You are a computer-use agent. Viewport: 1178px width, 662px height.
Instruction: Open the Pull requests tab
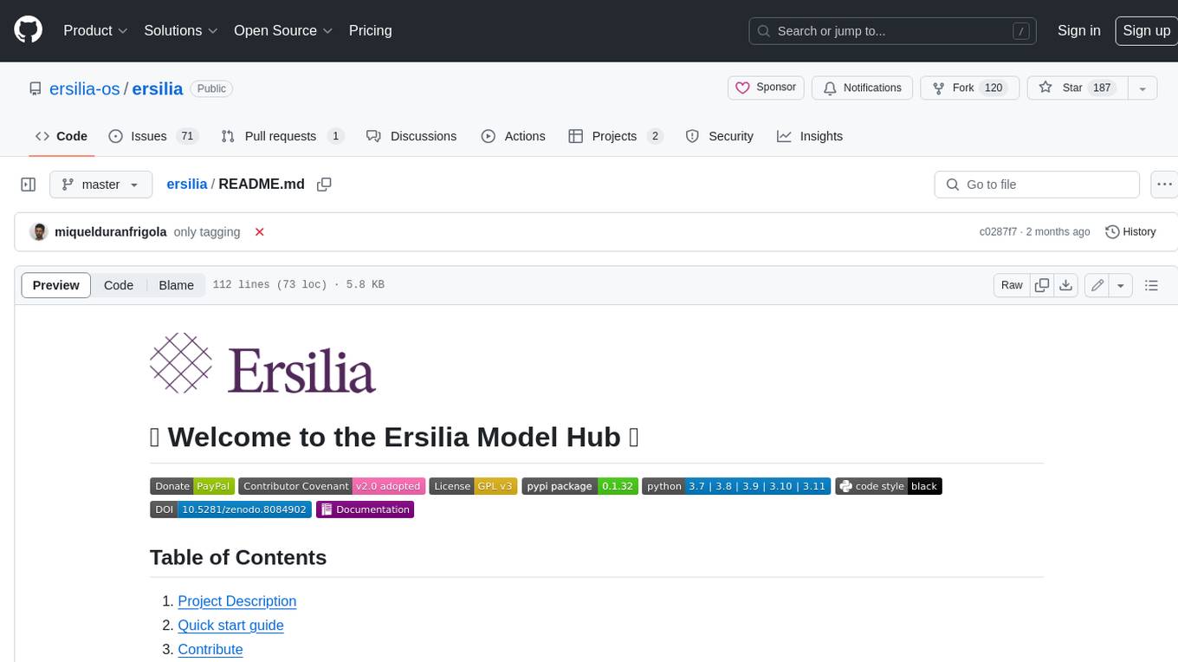pos(282,136)
